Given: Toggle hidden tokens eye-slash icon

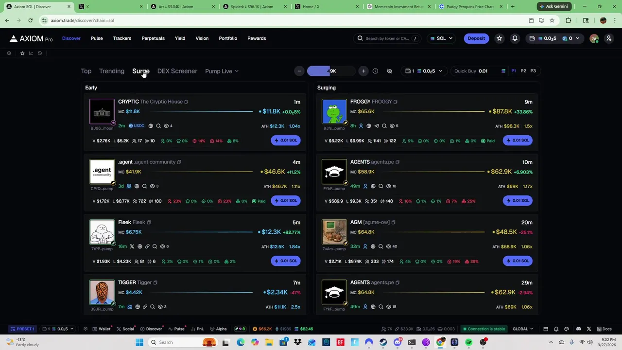Looking at the screenshot, I should coord(389,71).
